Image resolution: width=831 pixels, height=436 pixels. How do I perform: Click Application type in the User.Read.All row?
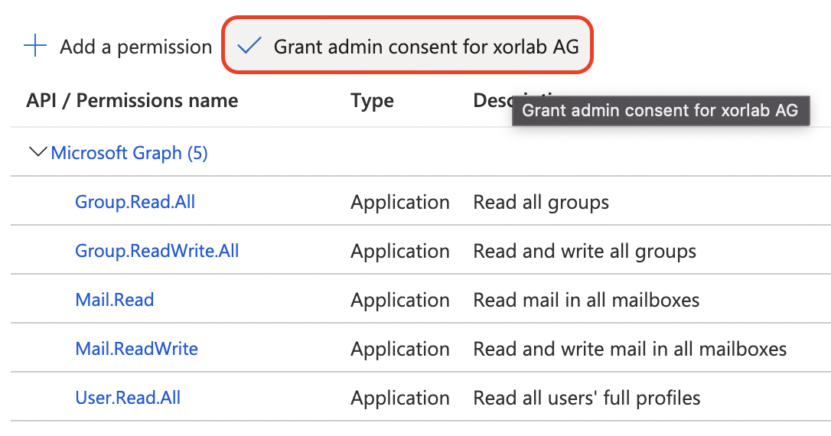click(400, 399)
